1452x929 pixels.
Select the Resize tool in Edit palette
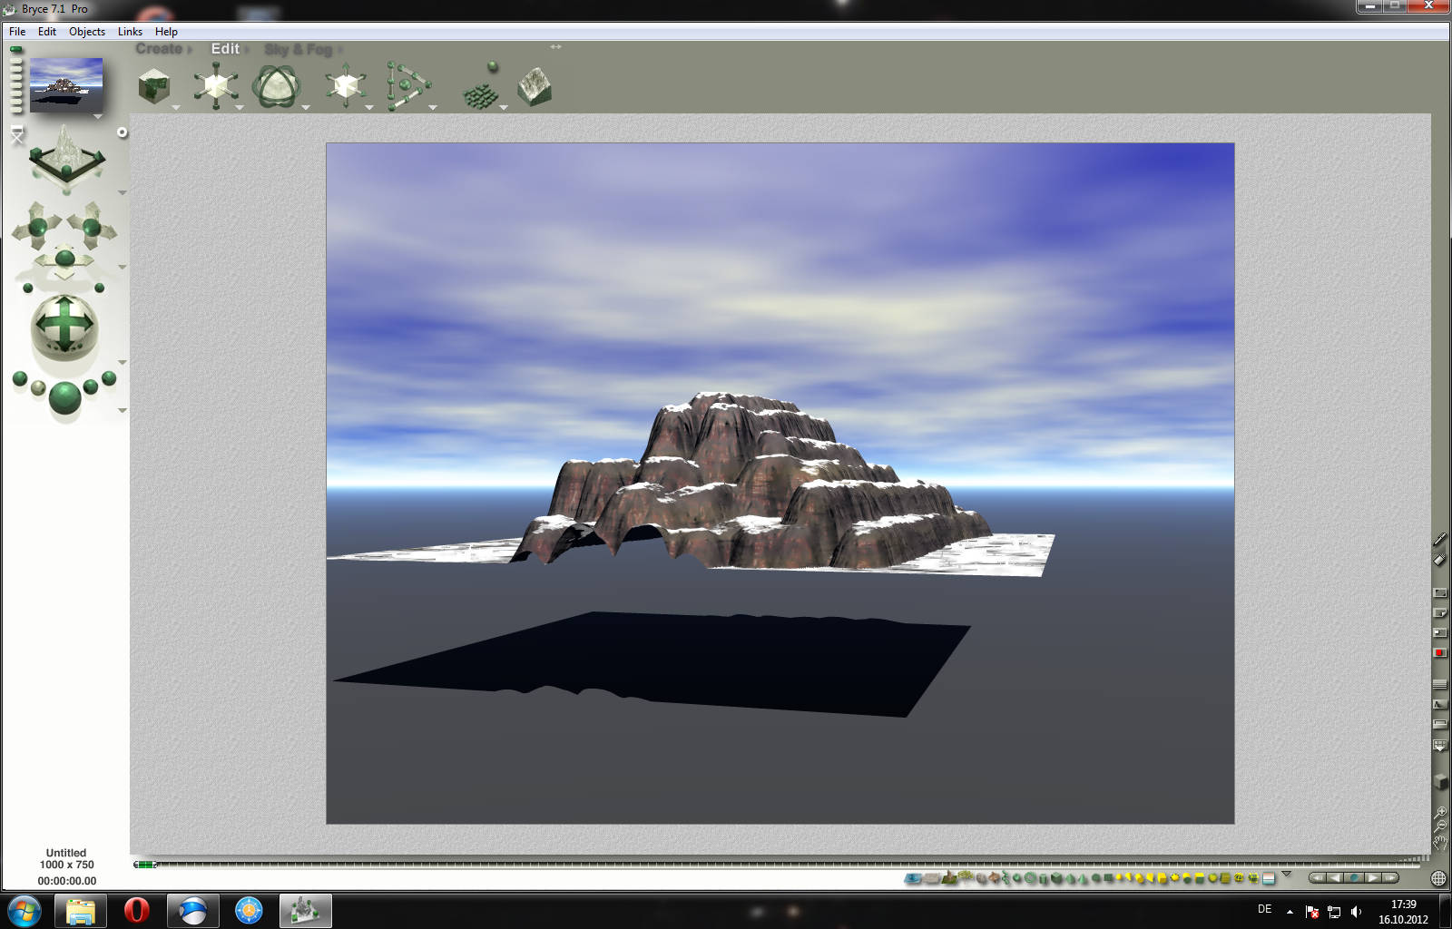tap(215, 86)
